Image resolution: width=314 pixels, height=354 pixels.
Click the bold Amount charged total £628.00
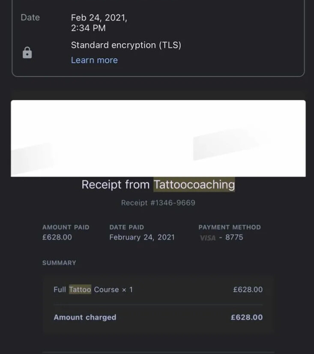247,317
